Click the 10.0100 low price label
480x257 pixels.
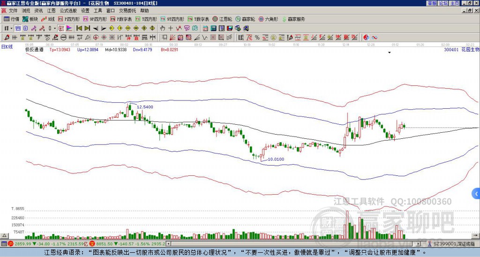(x=276, y=159)
